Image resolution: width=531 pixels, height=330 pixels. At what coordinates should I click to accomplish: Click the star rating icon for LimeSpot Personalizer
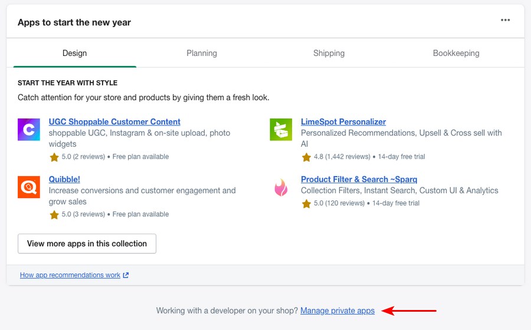tap(306, 157)
